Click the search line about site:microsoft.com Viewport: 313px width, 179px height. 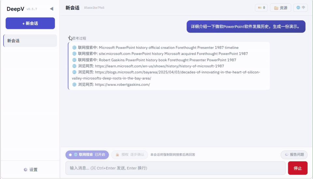[x=160, y=54]
